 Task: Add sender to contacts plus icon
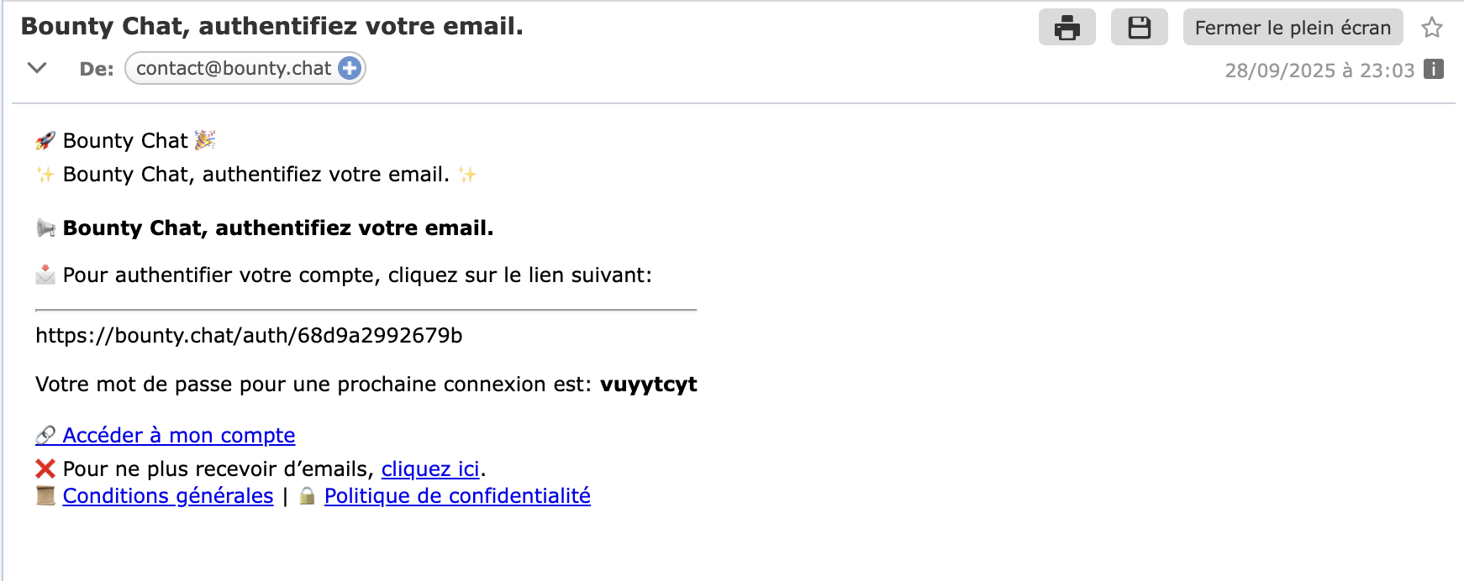pos(350,68)
